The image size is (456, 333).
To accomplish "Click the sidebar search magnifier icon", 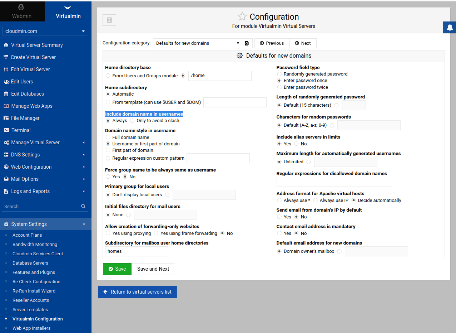I will (x=83, y=206).
